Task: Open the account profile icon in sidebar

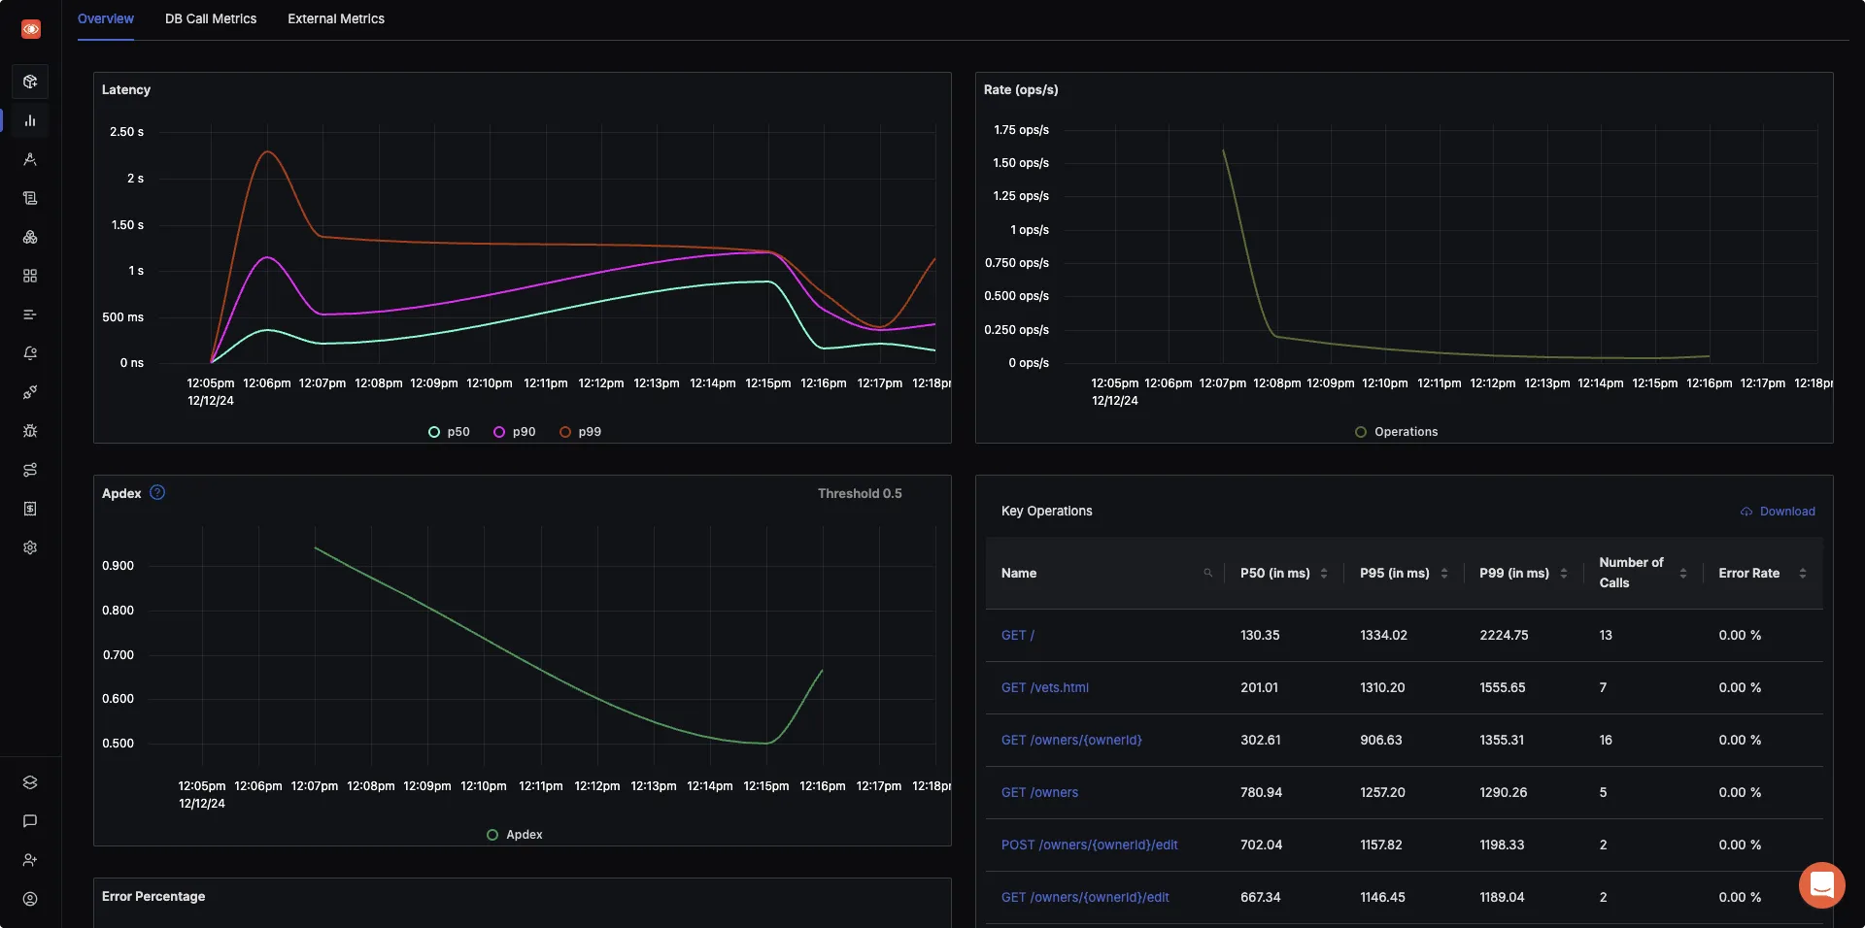Action: pos(30,899)
